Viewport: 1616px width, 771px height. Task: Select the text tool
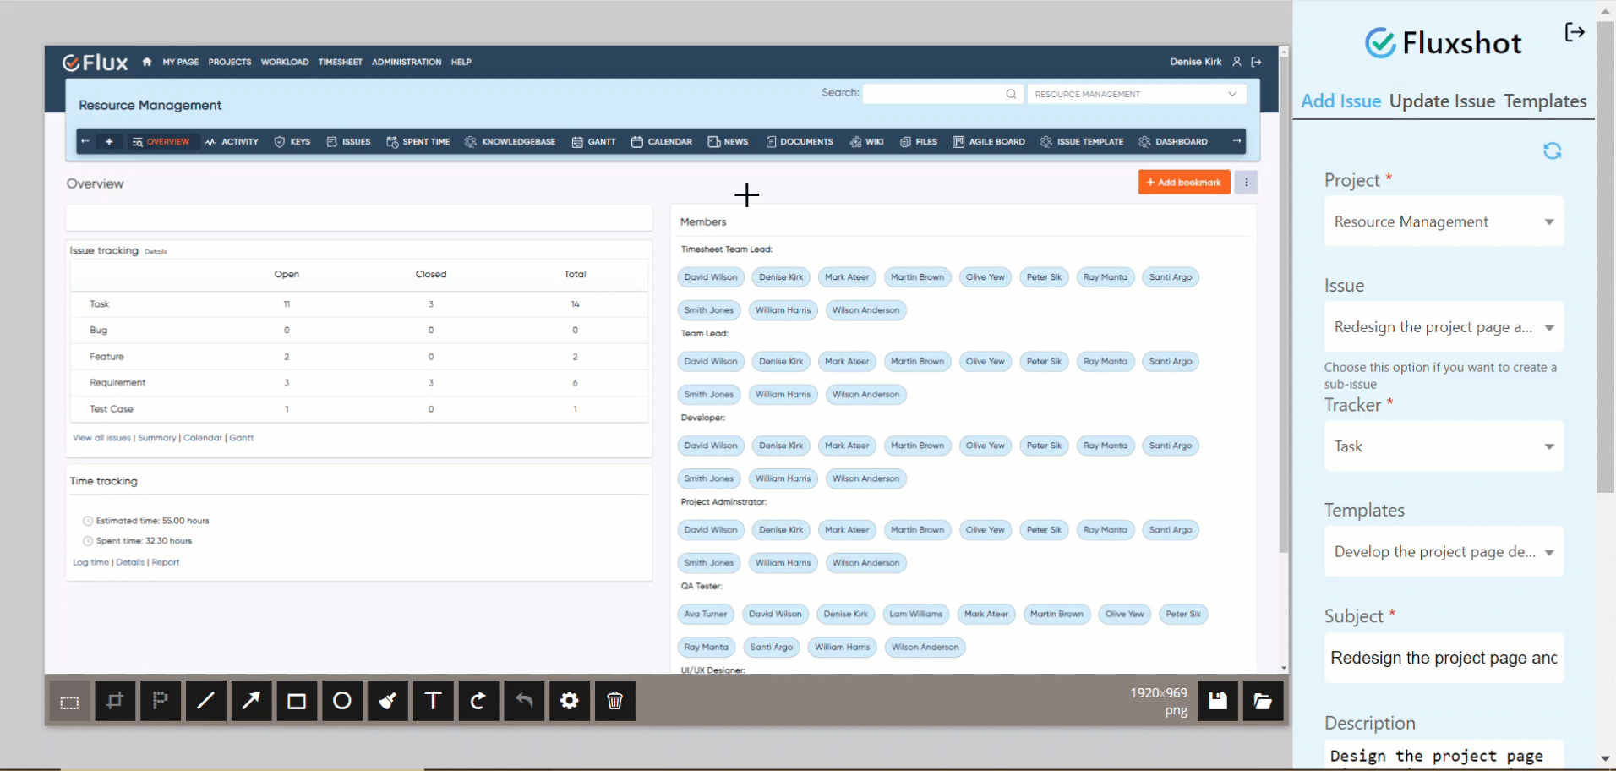click(433, 701)
